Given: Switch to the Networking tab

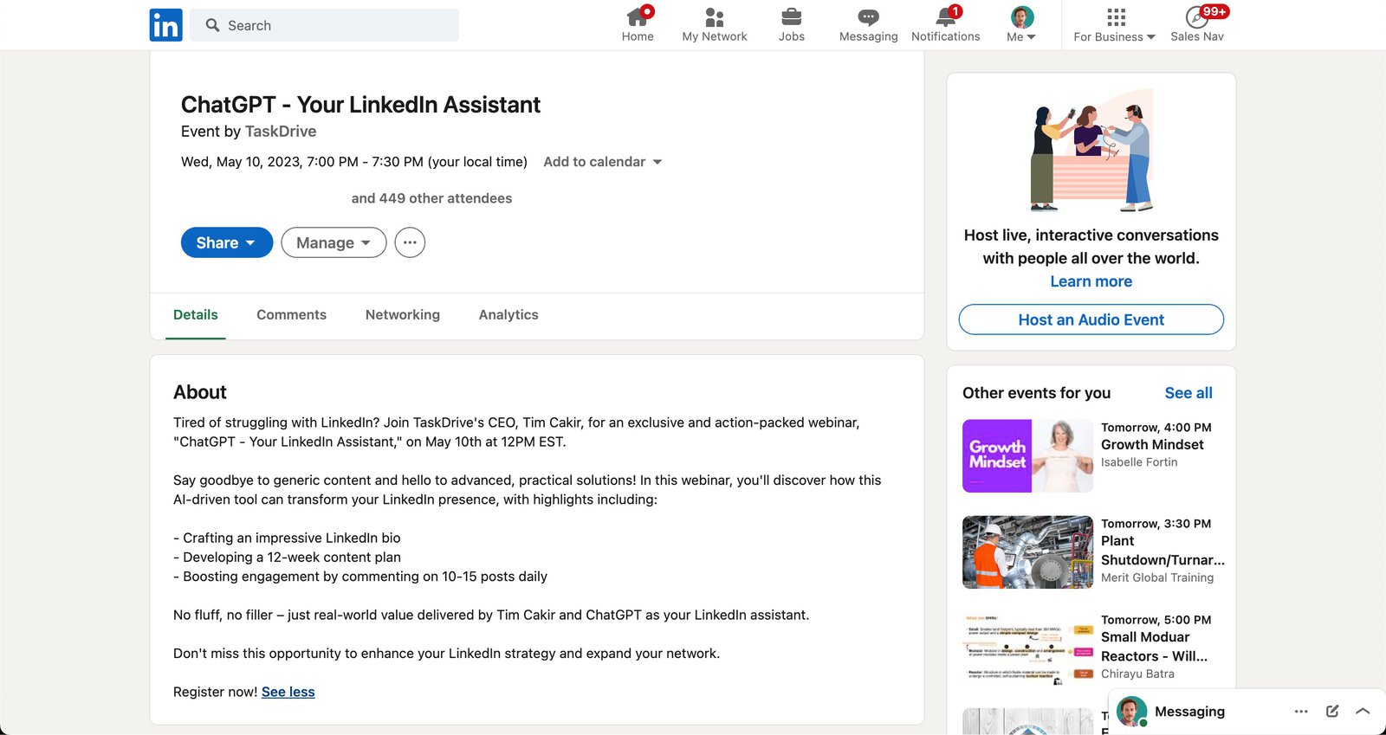Looking at the screenshot, I should (x=403, y=315).
